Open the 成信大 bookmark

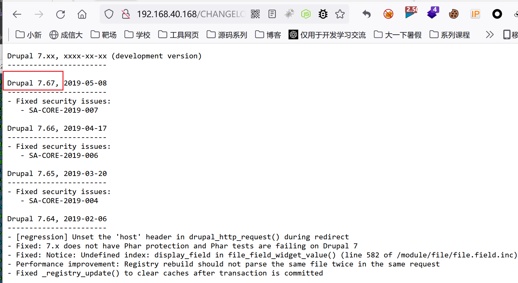[66, 35]
